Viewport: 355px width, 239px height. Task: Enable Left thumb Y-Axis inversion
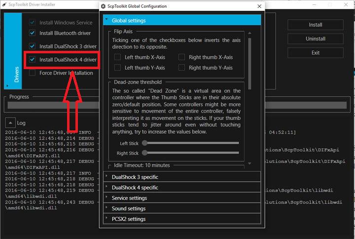point(117,68)
